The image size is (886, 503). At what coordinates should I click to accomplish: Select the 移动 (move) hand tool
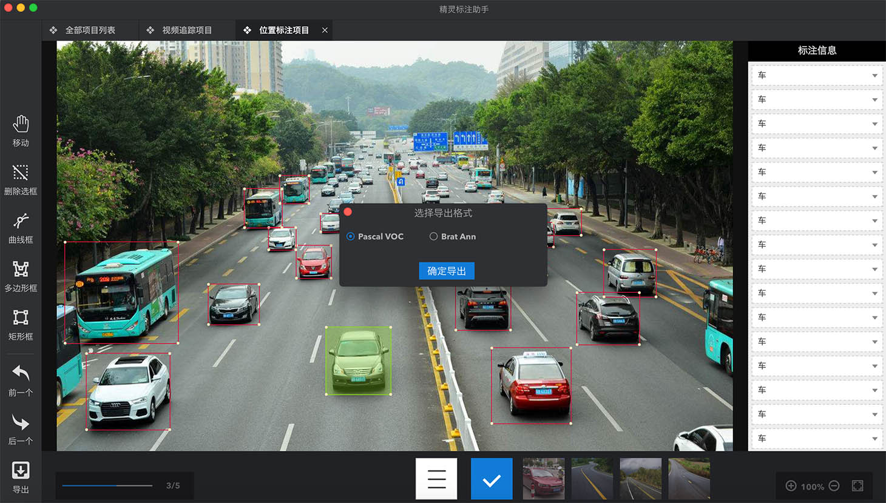click(21, 130)
